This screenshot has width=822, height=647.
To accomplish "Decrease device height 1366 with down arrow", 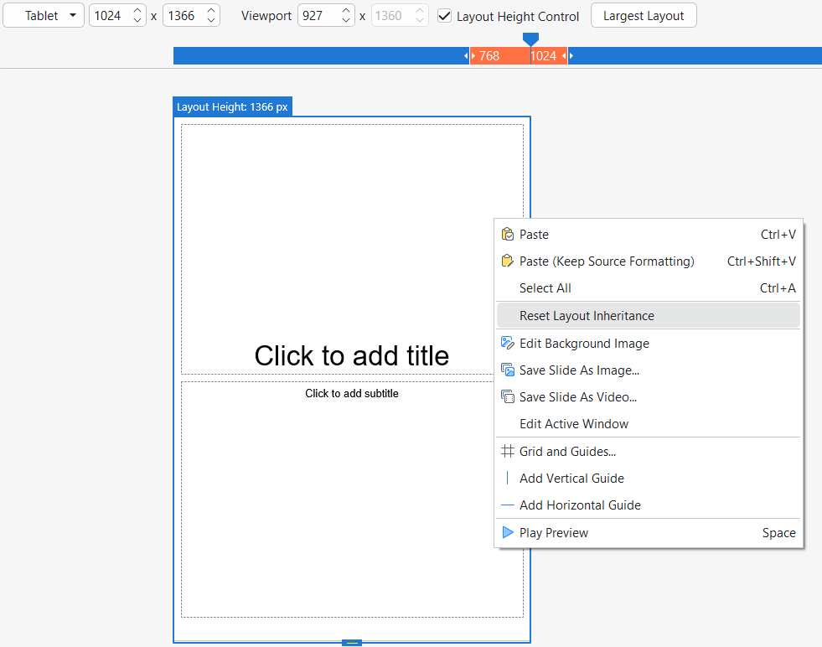I will pyautogui.click(x=211, y=21).
